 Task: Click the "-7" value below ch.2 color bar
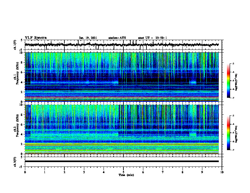[x=233, y=150]
